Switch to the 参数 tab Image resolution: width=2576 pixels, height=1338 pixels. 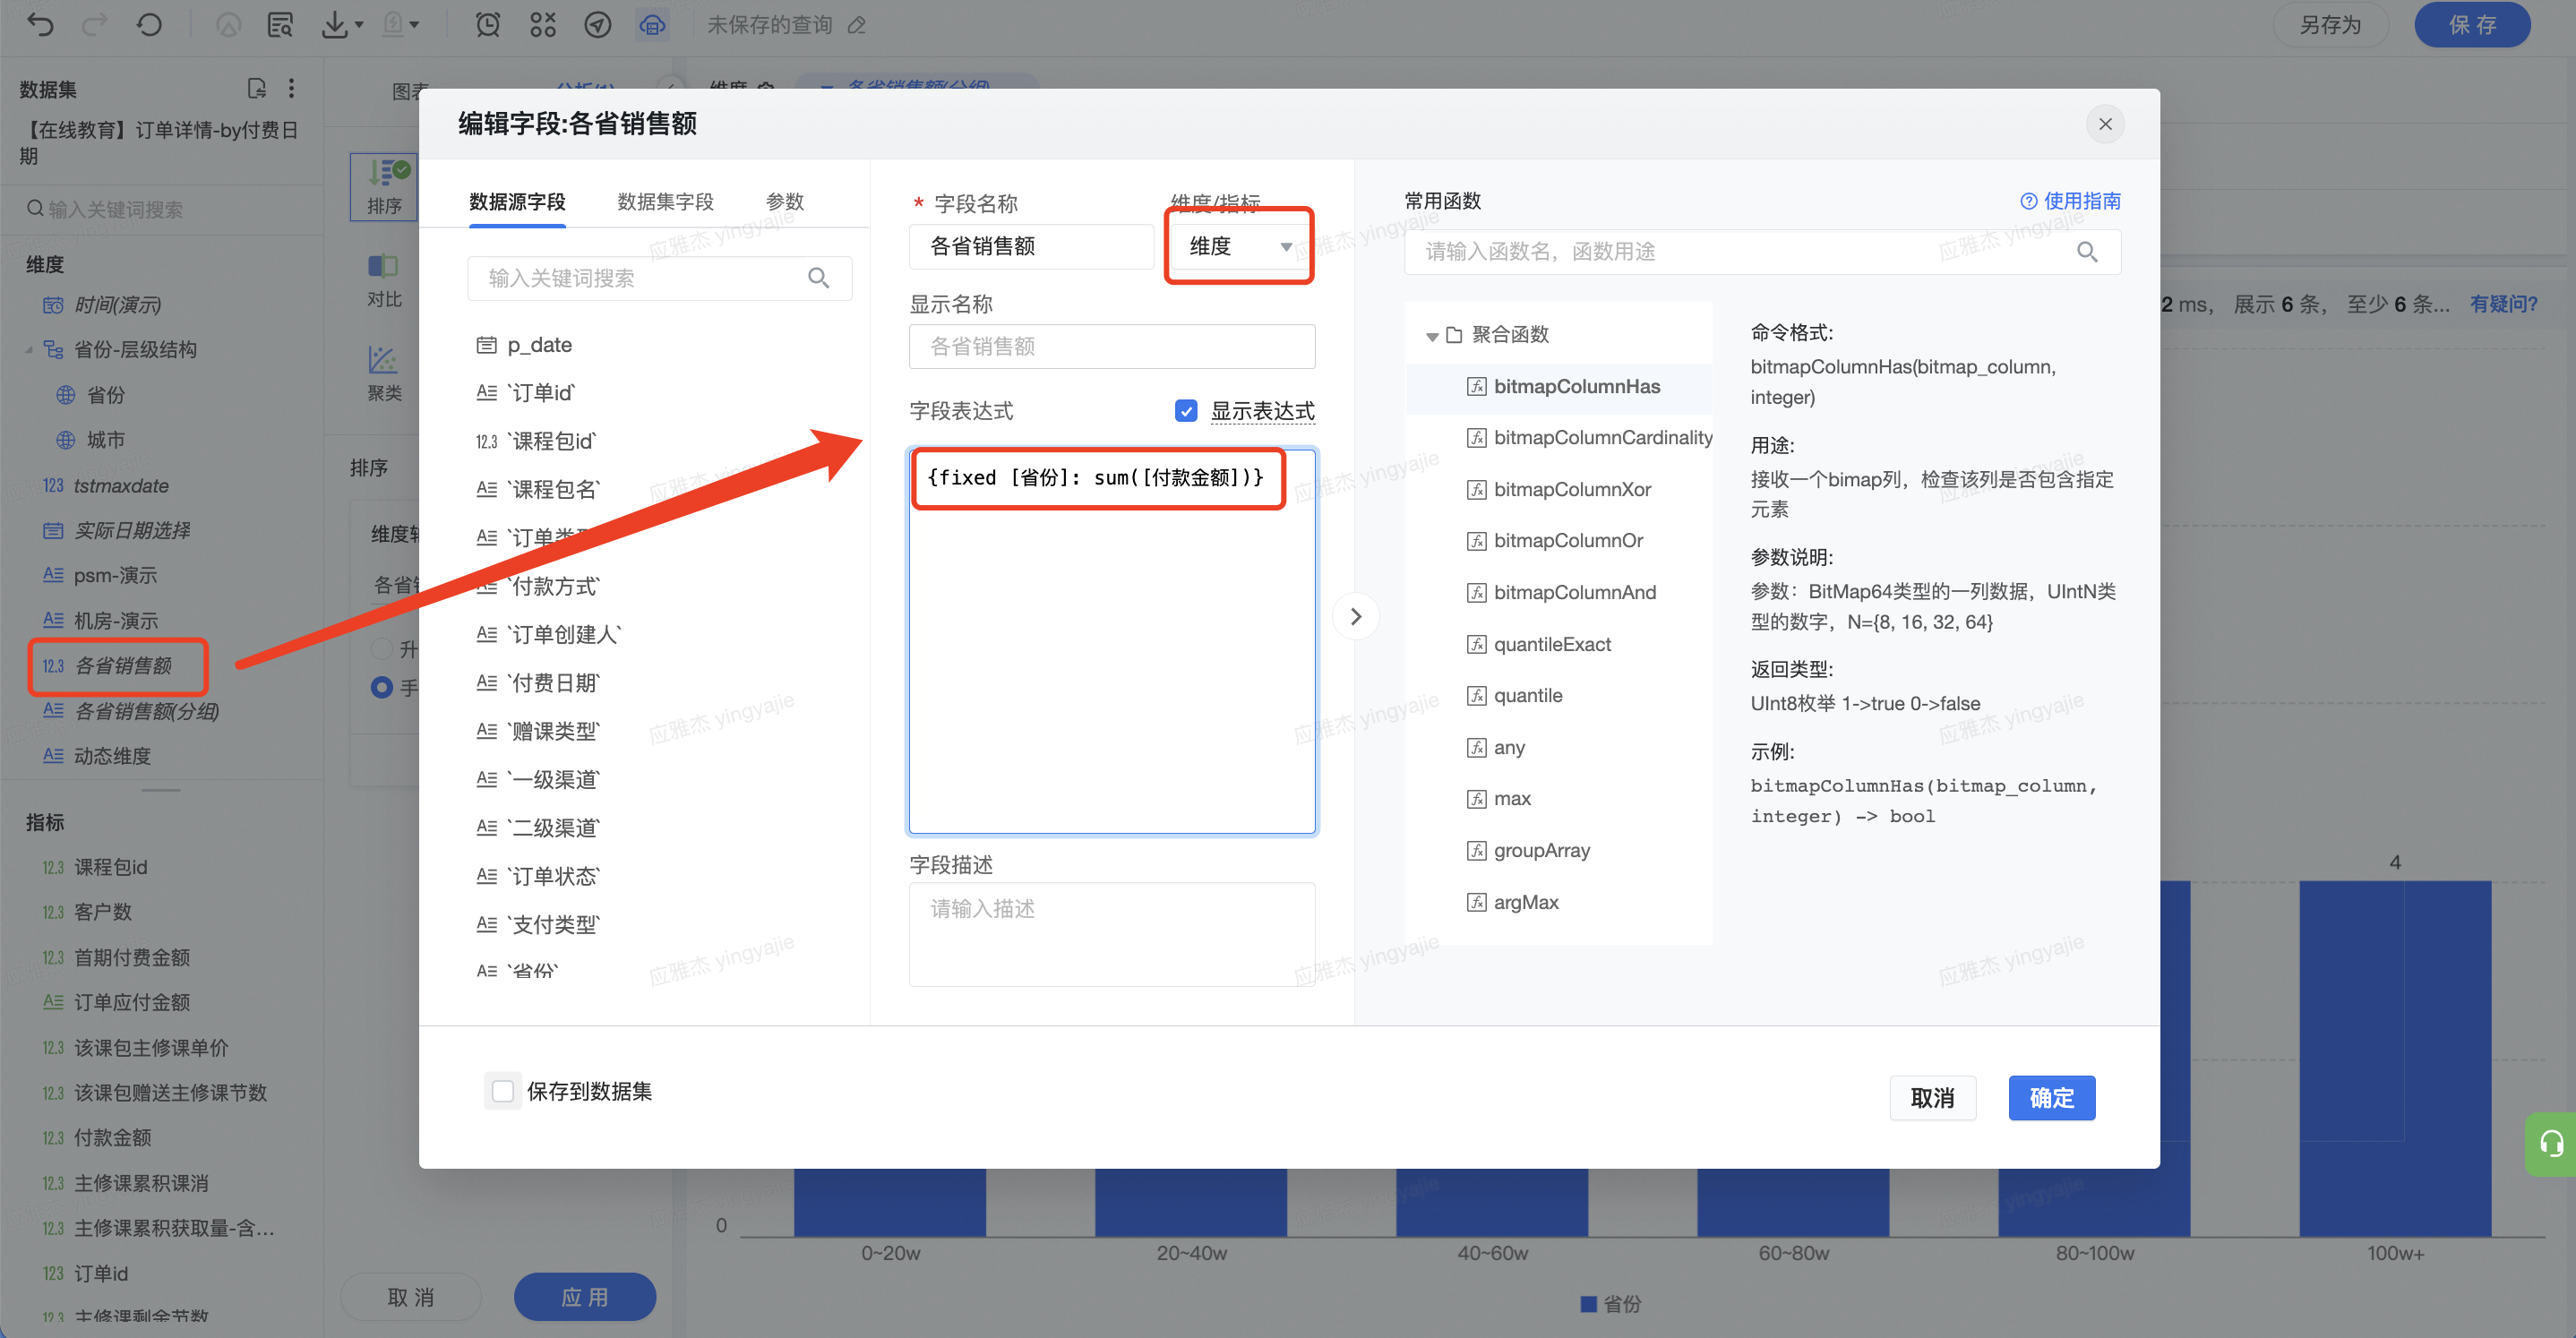pos(785,201)
